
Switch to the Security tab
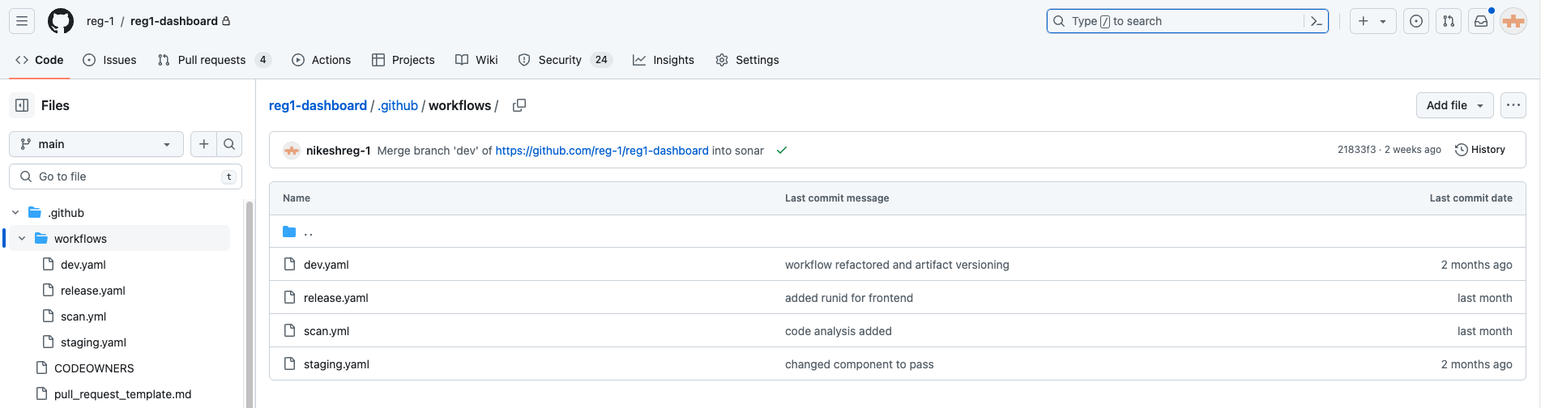pos(559,60)
